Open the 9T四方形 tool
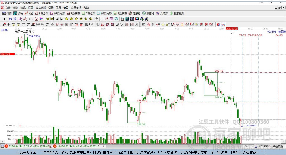 click(104, 13)
